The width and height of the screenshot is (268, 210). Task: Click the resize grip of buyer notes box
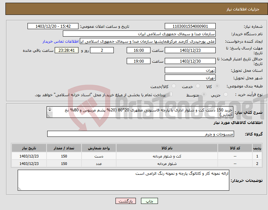pyautogui.click(x=20, y=189)
